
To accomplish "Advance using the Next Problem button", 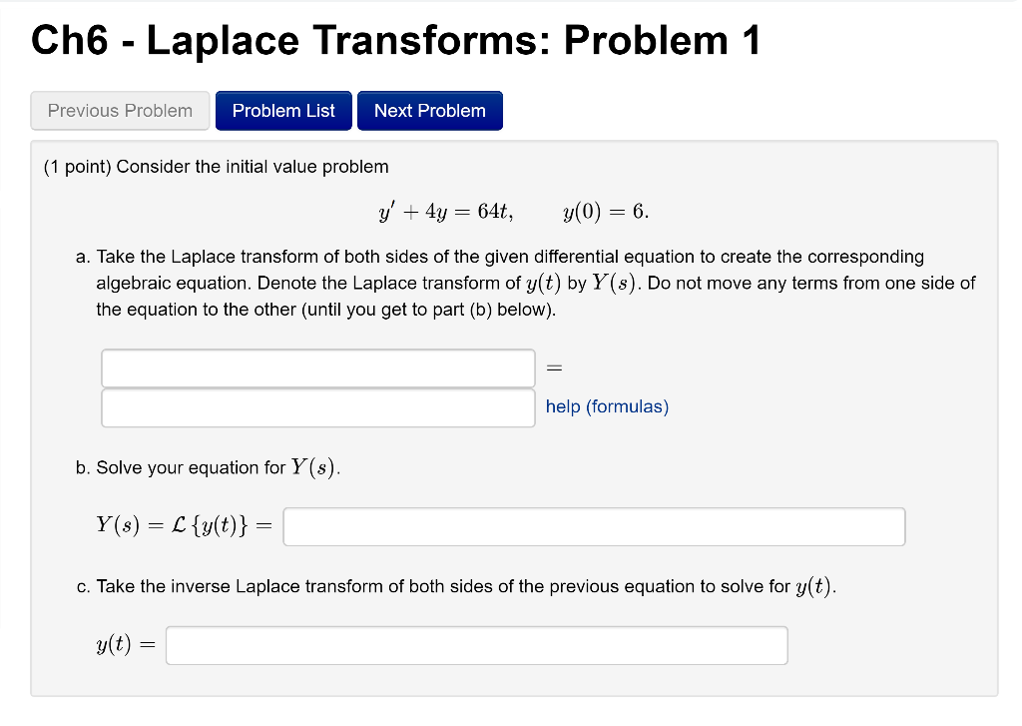I will point(429,110).
